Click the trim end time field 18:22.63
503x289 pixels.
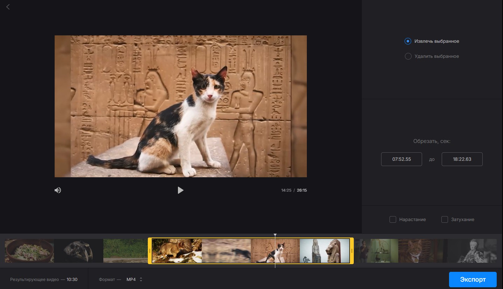pos(462,159)
